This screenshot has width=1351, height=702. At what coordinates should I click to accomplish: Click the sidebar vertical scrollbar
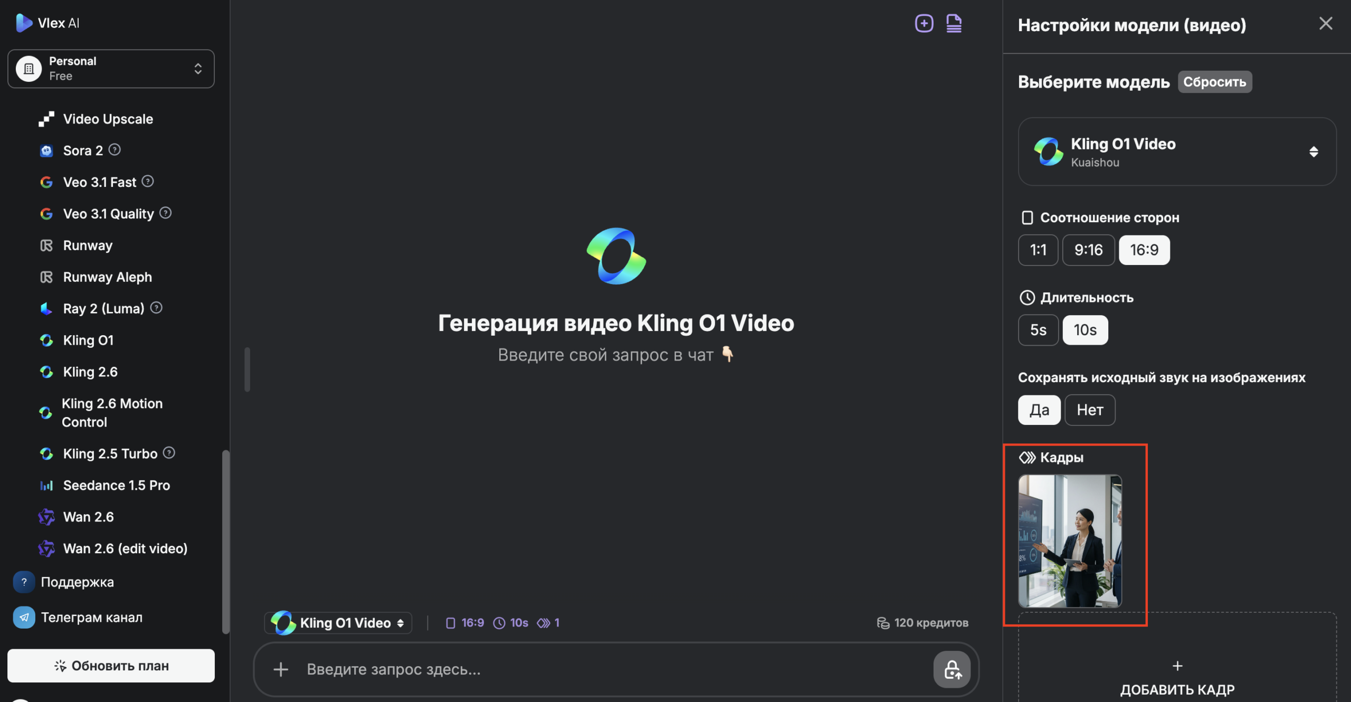226,541
